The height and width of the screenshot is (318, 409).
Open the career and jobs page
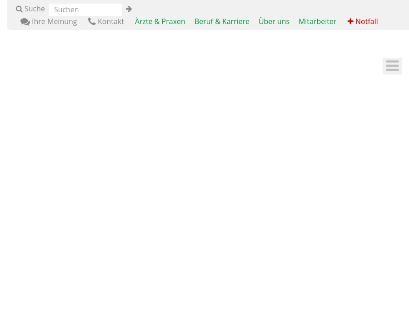coord(222,21)
